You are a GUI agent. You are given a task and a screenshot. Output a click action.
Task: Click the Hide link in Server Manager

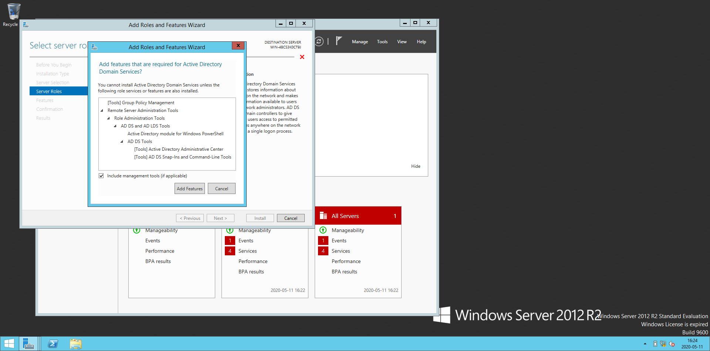click(x=416, y=166)
